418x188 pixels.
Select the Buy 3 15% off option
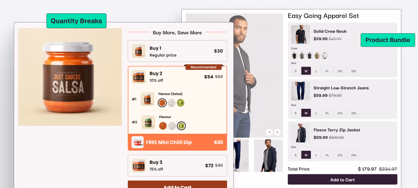(x=177, y=166)
